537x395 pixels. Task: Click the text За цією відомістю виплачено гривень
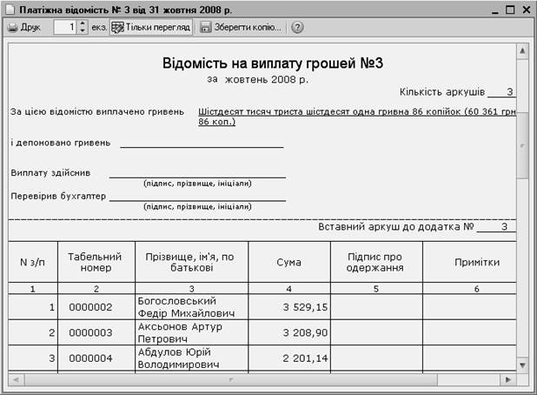coord(97,111)
